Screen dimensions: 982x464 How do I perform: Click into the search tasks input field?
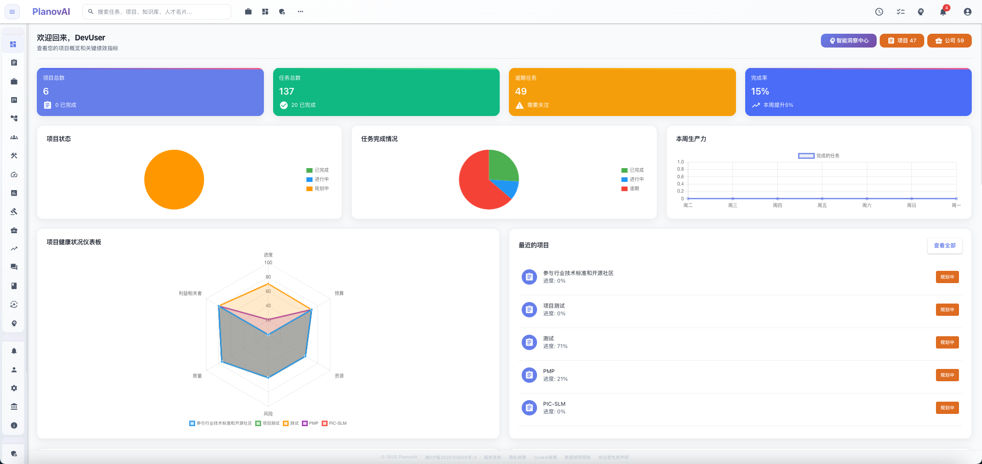click(159, 12)
